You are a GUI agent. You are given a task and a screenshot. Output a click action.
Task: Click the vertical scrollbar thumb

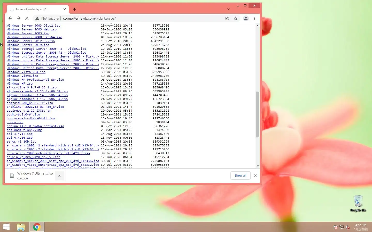(258, 114)
